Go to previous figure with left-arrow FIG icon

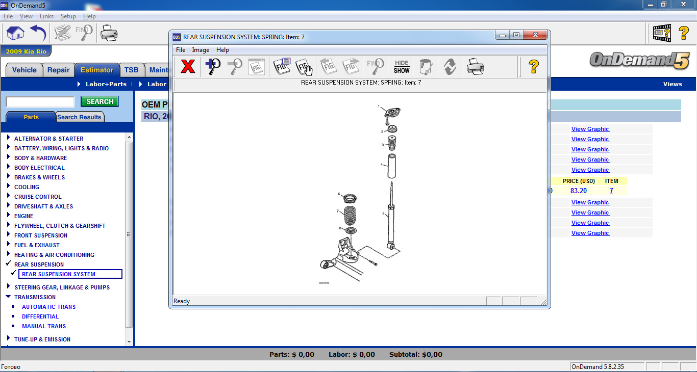tap(329, 66)
